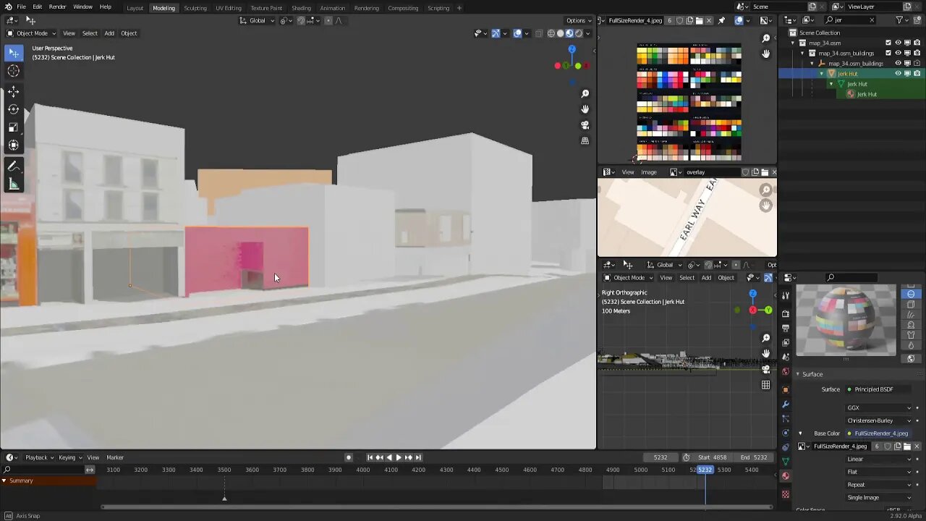The image size is (926, 521).
Task: Activate the Rotate tool
Action: click(14, 109)
